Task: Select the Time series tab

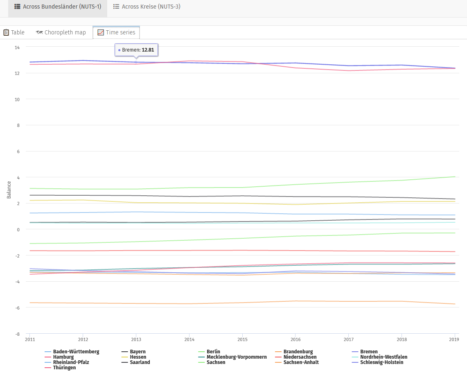Action: pyautogui.click(x=116, y=32)
